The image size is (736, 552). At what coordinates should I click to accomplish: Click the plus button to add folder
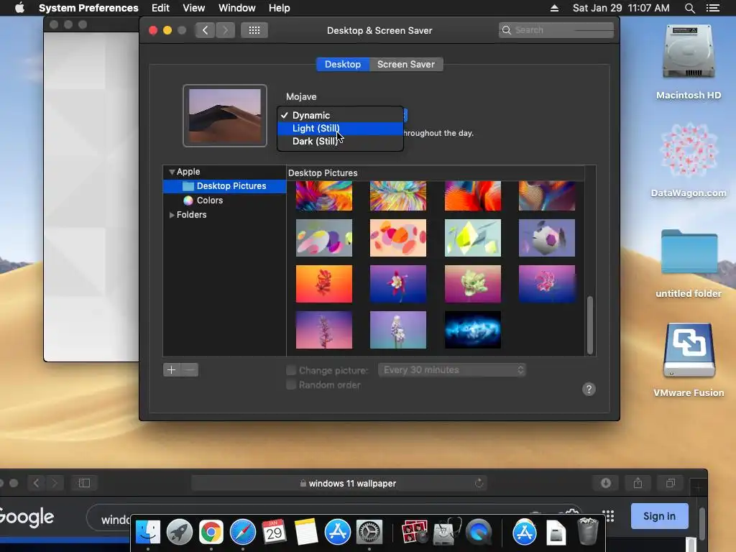(x=172, y=370)
